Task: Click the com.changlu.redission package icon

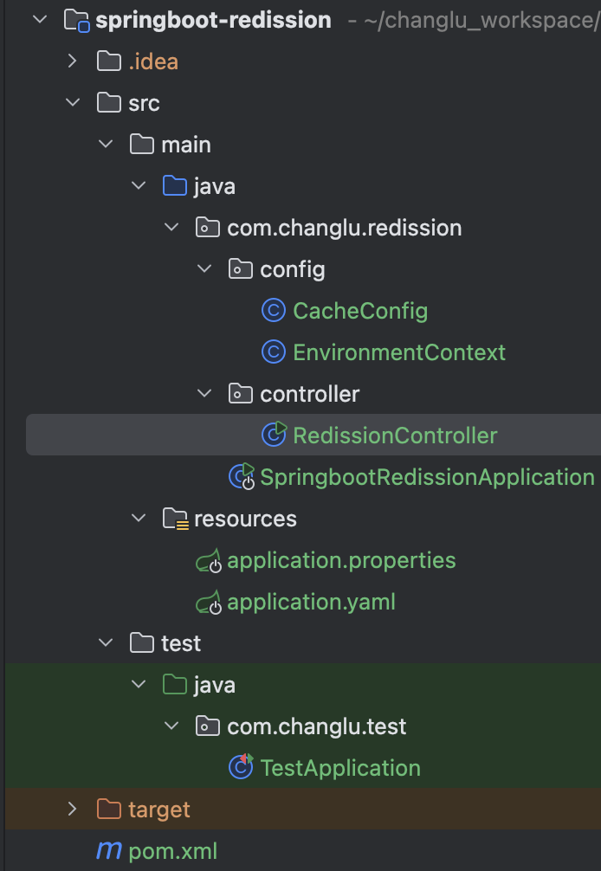Action: [207, 227]
